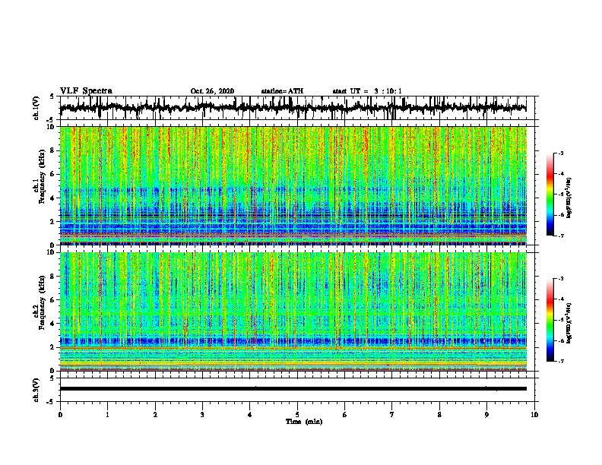The width and height of the screenshot is (602, 465).
Task: Click the ch.1 voltage waveform trace panel
Action: click(x=297, y=108)
